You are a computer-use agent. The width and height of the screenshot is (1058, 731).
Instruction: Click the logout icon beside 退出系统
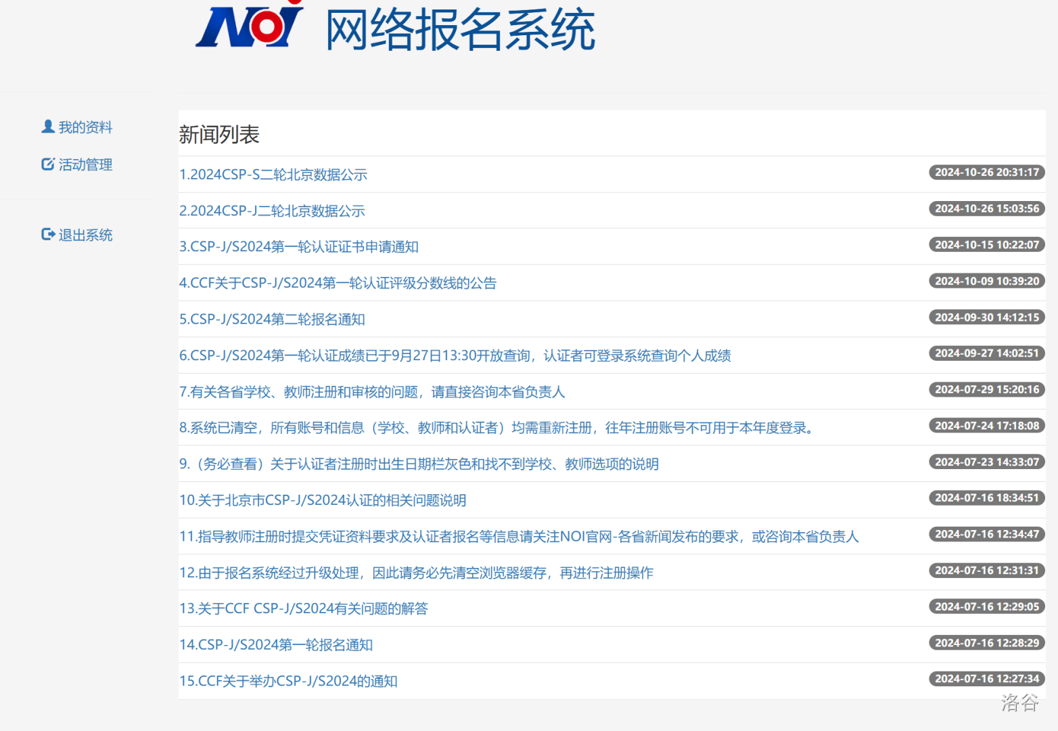pos(48,234)
